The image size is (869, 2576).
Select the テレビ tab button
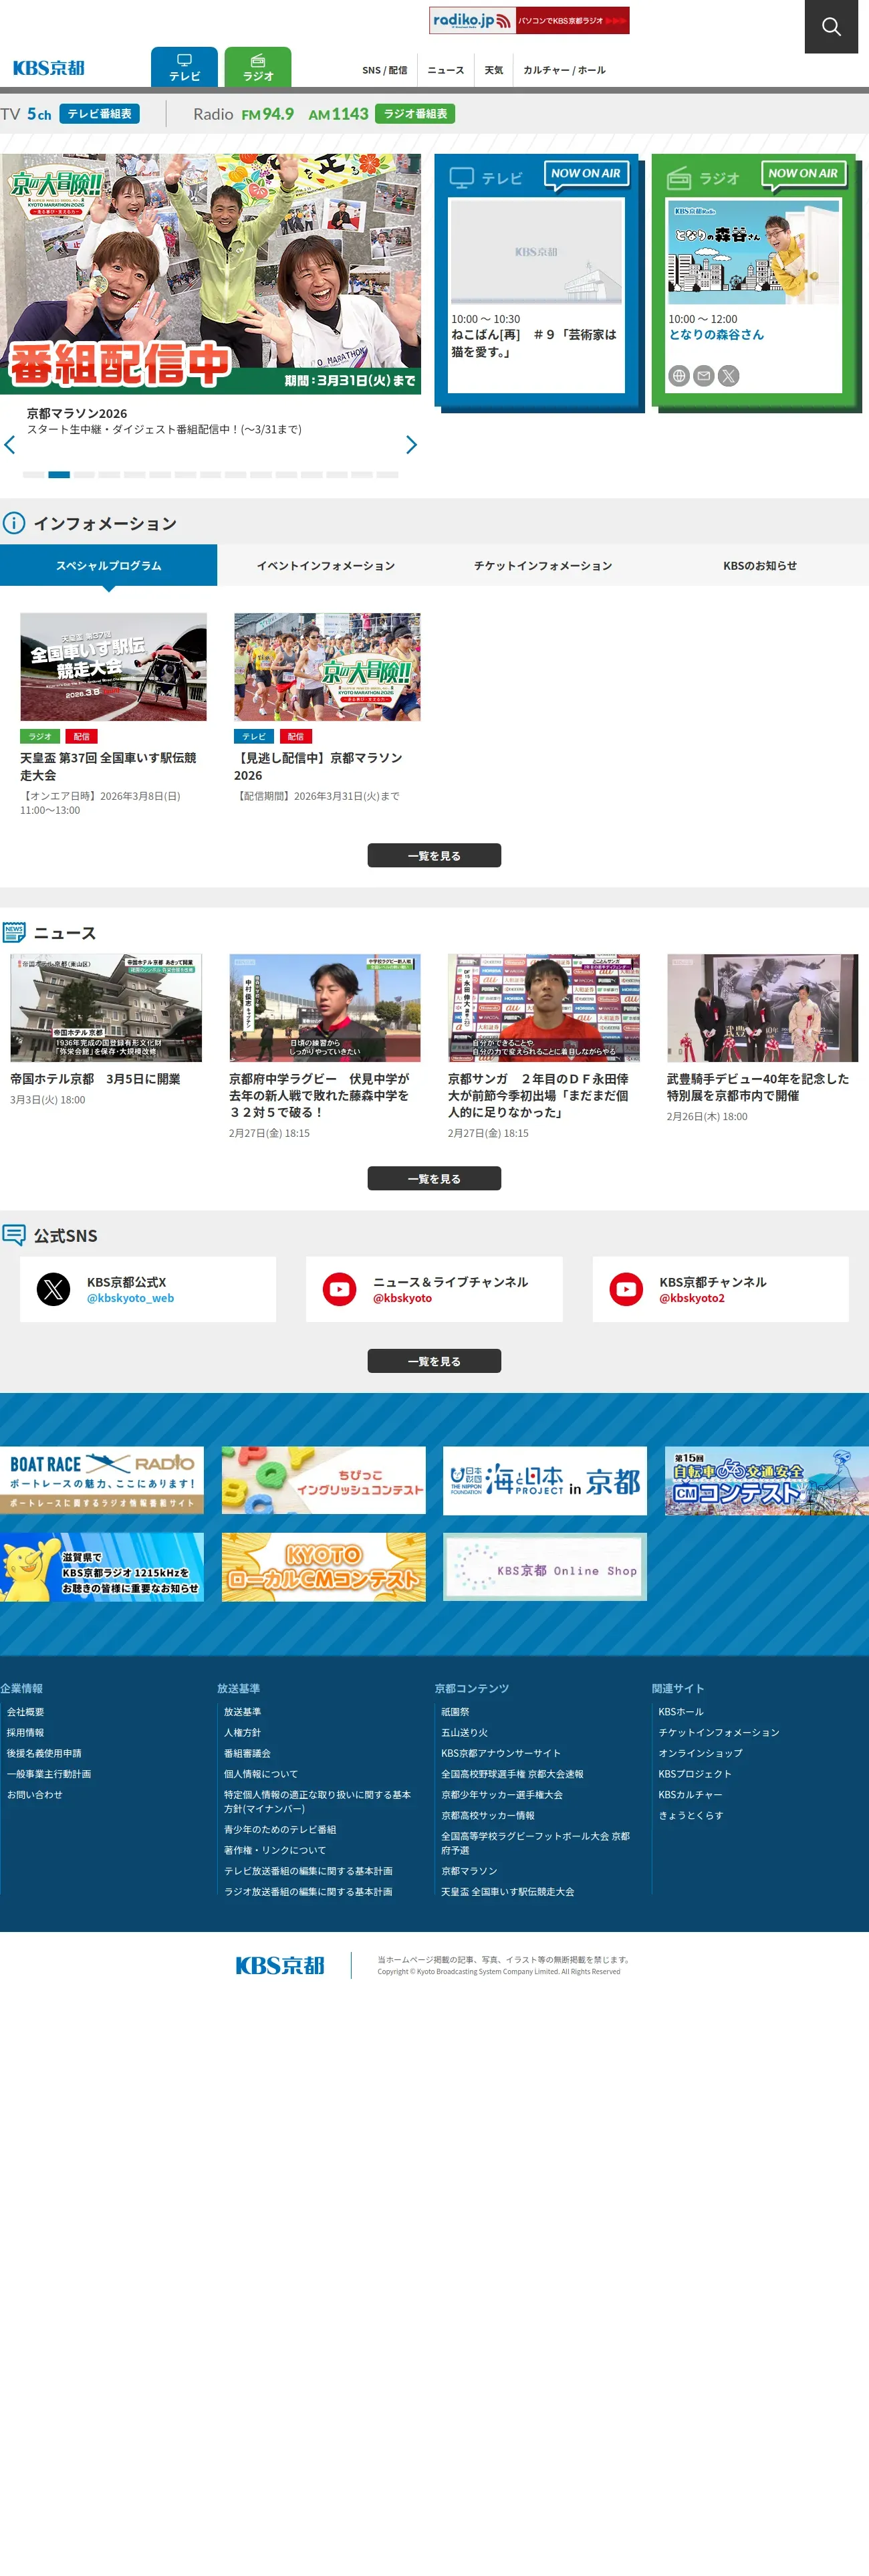click(184, 67)
